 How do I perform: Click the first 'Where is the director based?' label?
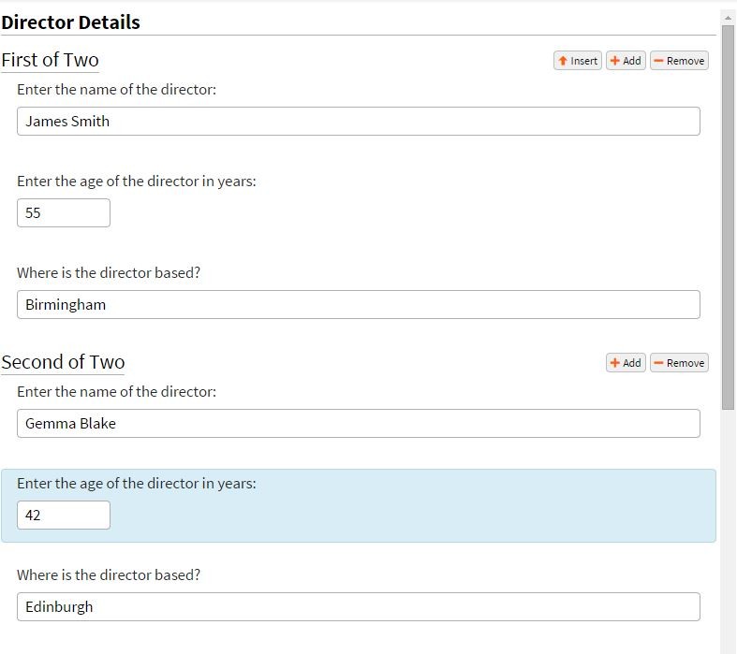109,273
